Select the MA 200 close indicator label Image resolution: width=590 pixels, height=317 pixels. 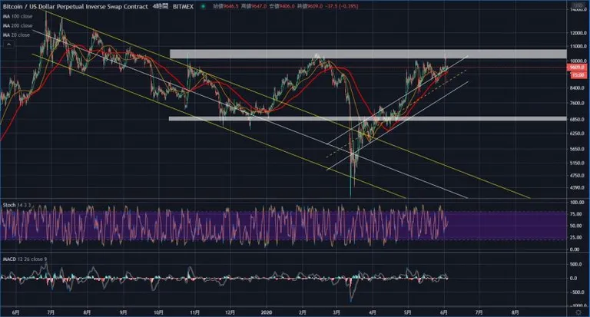coord(18,25)
